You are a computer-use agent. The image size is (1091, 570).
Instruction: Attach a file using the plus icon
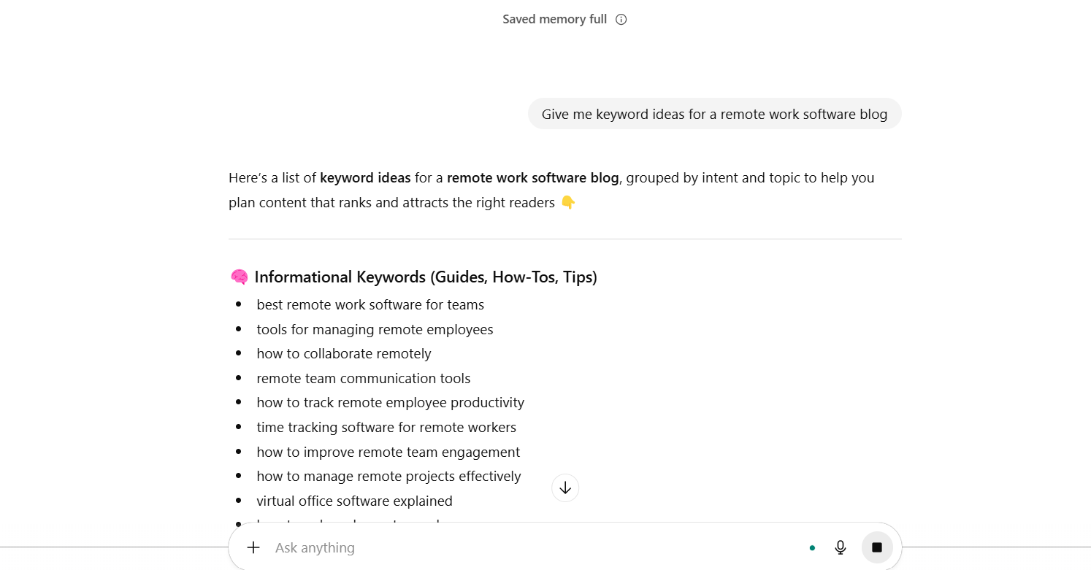[x=253, y=547]
